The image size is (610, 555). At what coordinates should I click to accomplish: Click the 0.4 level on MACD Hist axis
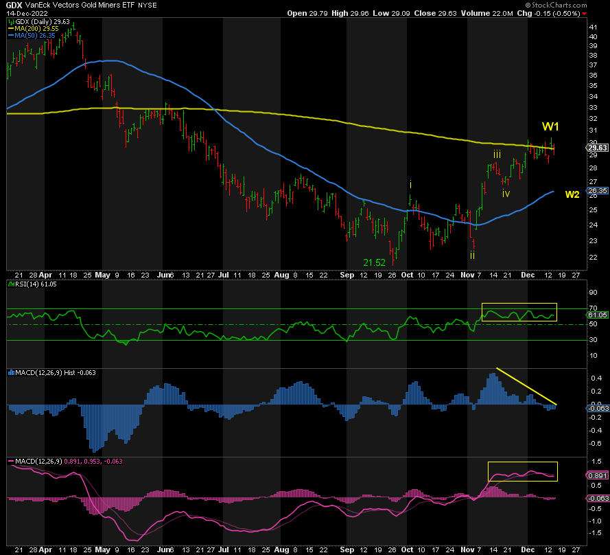click(x=596, y=378)
